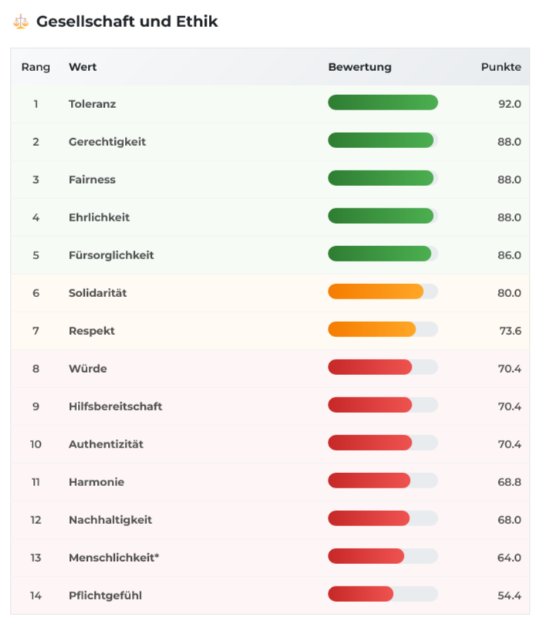539x625 pixels.
Task: Click the Menschlichkeit* footnote label
Action: (x=113, y=557)
